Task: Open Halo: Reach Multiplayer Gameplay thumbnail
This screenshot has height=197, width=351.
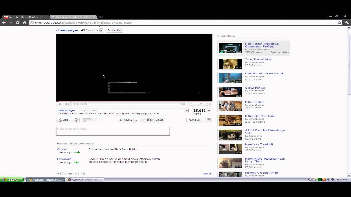Action: [230, 48]
